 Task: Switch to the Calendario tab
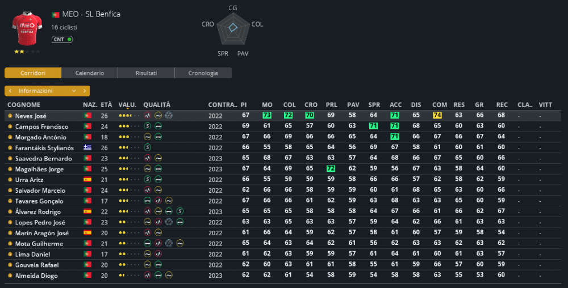(90, 73)
